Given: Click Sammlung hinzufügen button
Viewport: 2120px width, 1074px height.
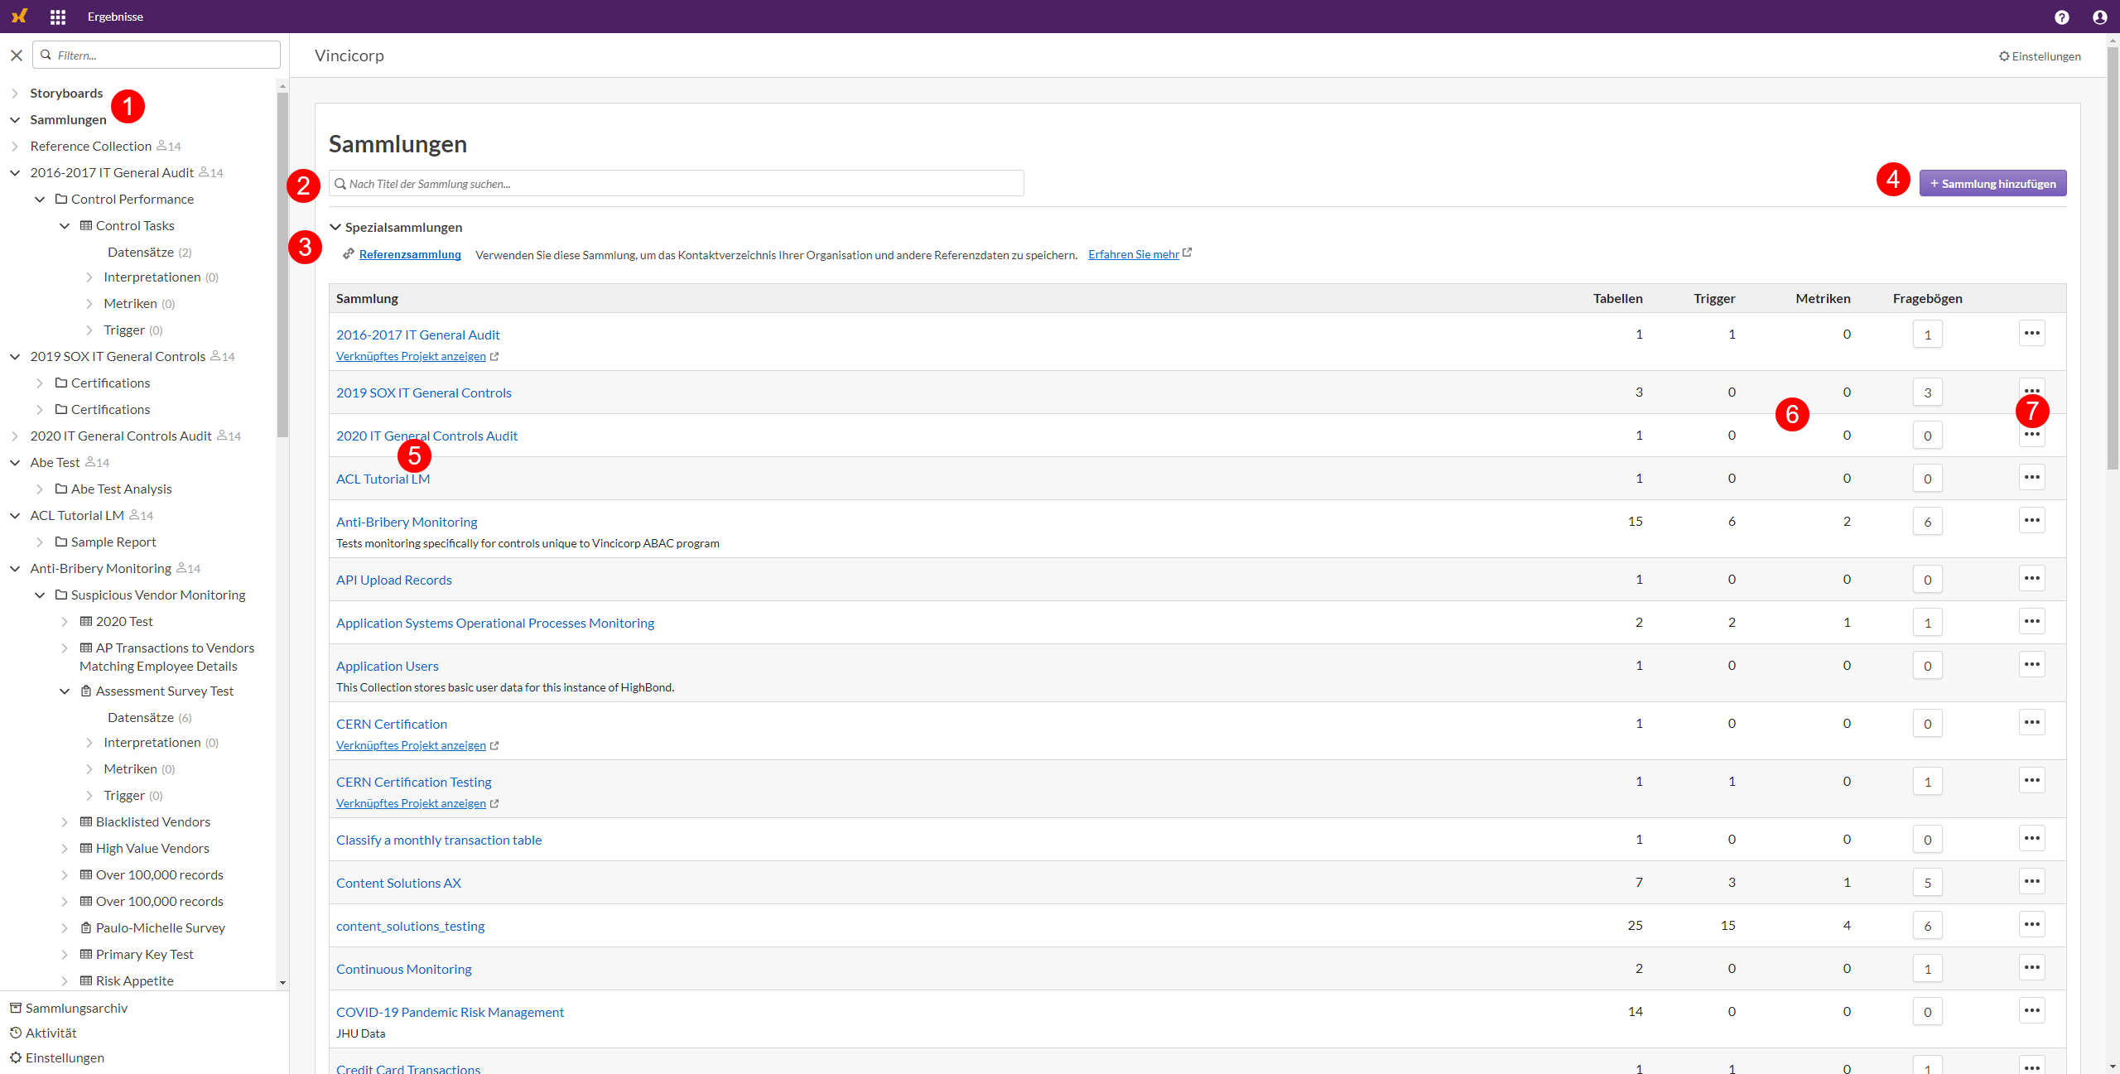Looking at the screenshot, I should (x=1992, y=183).
